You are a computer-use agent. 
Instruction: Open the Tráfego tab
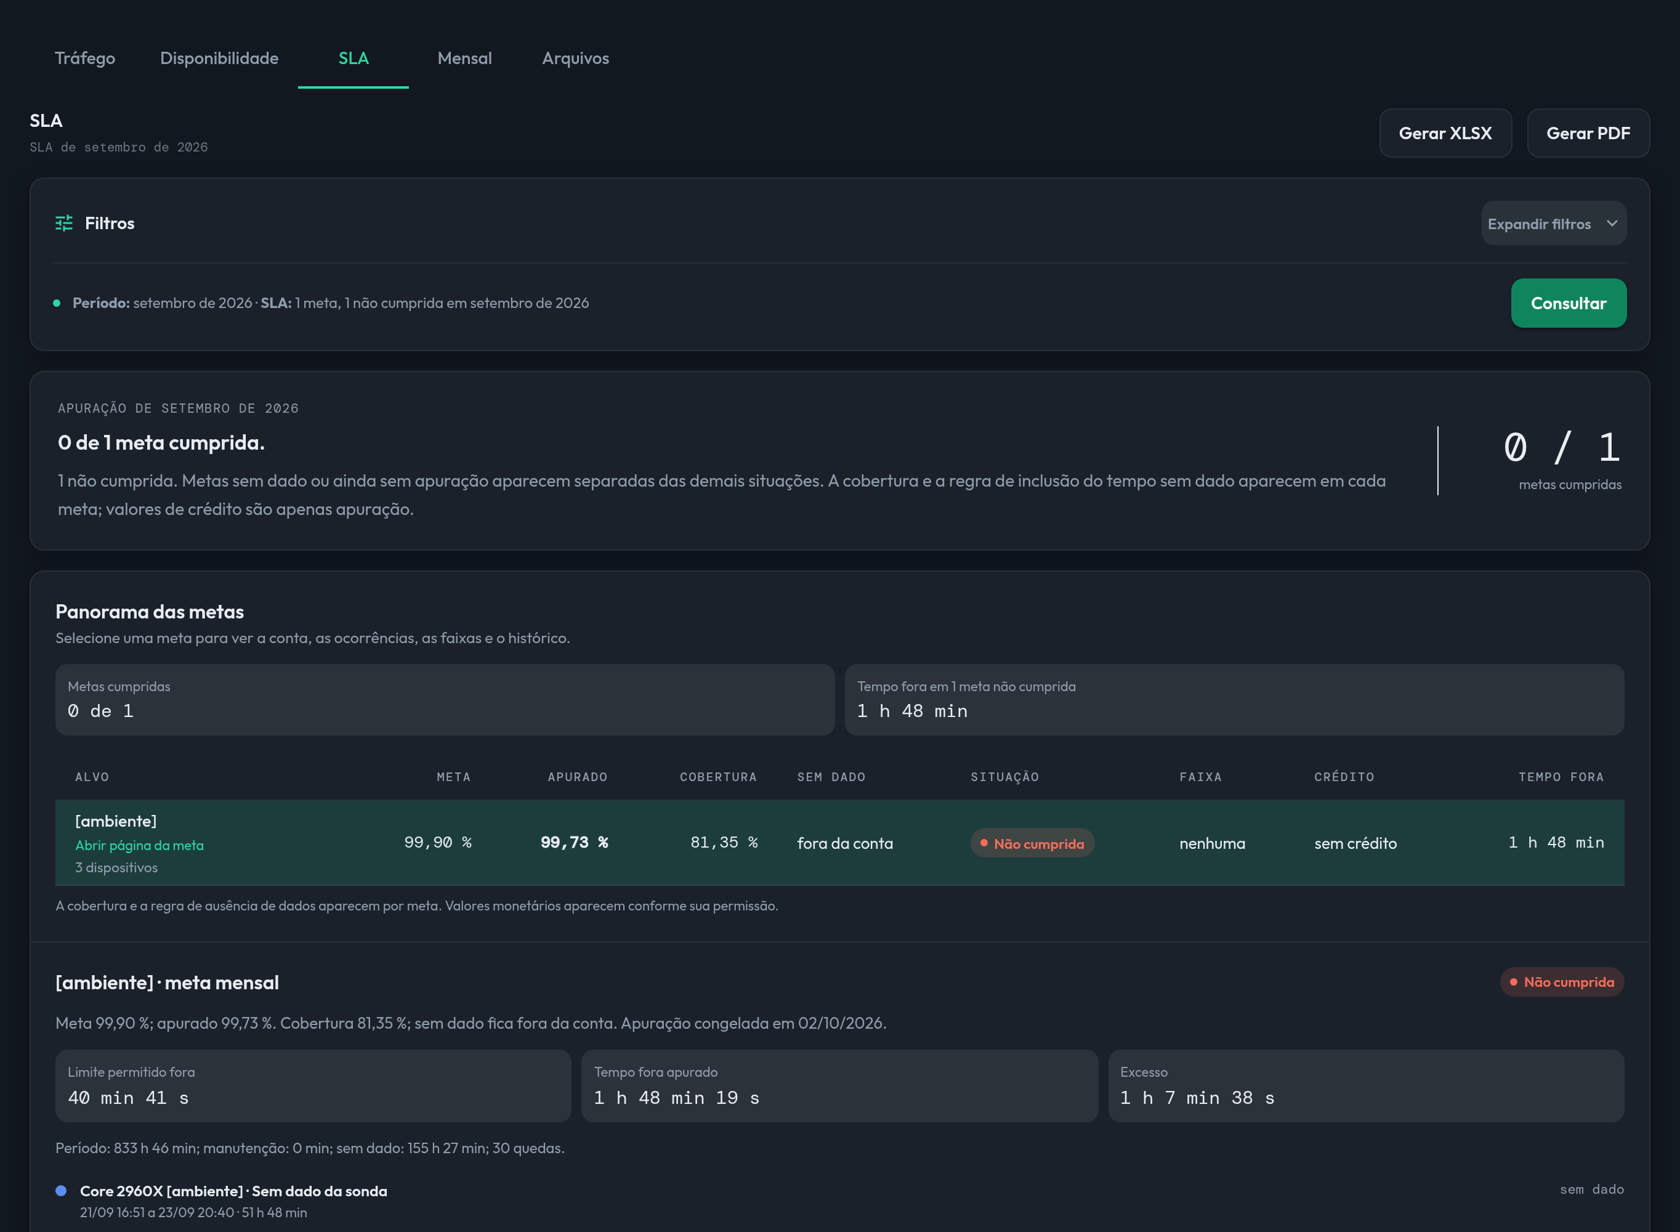click(85, 58)
